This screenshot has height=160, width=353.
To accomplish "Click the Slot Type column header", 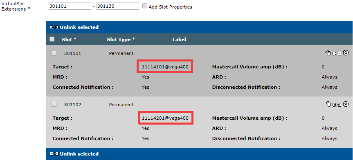I will 121,39.
